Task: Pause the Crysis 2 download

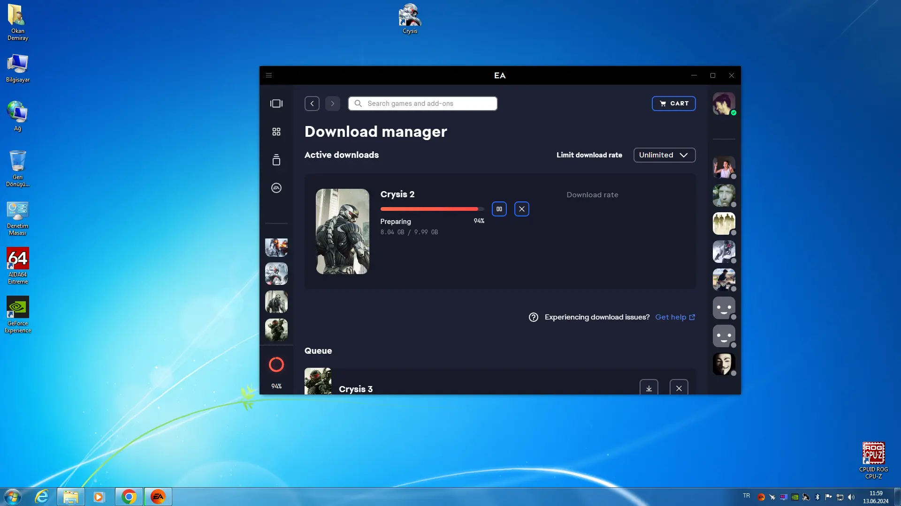Action: click(x=499, y=209)
